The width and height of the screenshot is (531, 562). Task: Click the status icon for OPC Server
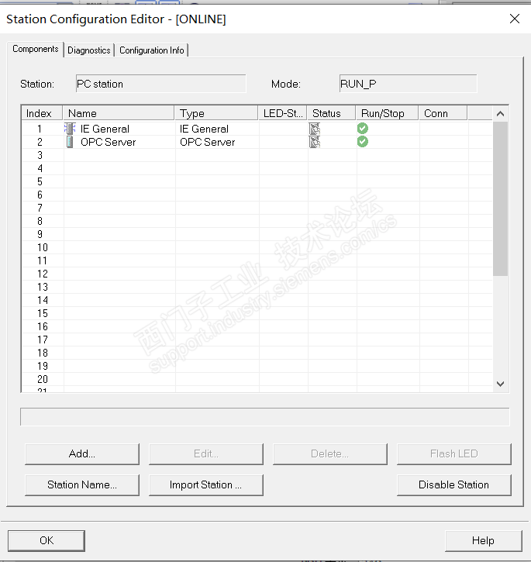point(315,142)
